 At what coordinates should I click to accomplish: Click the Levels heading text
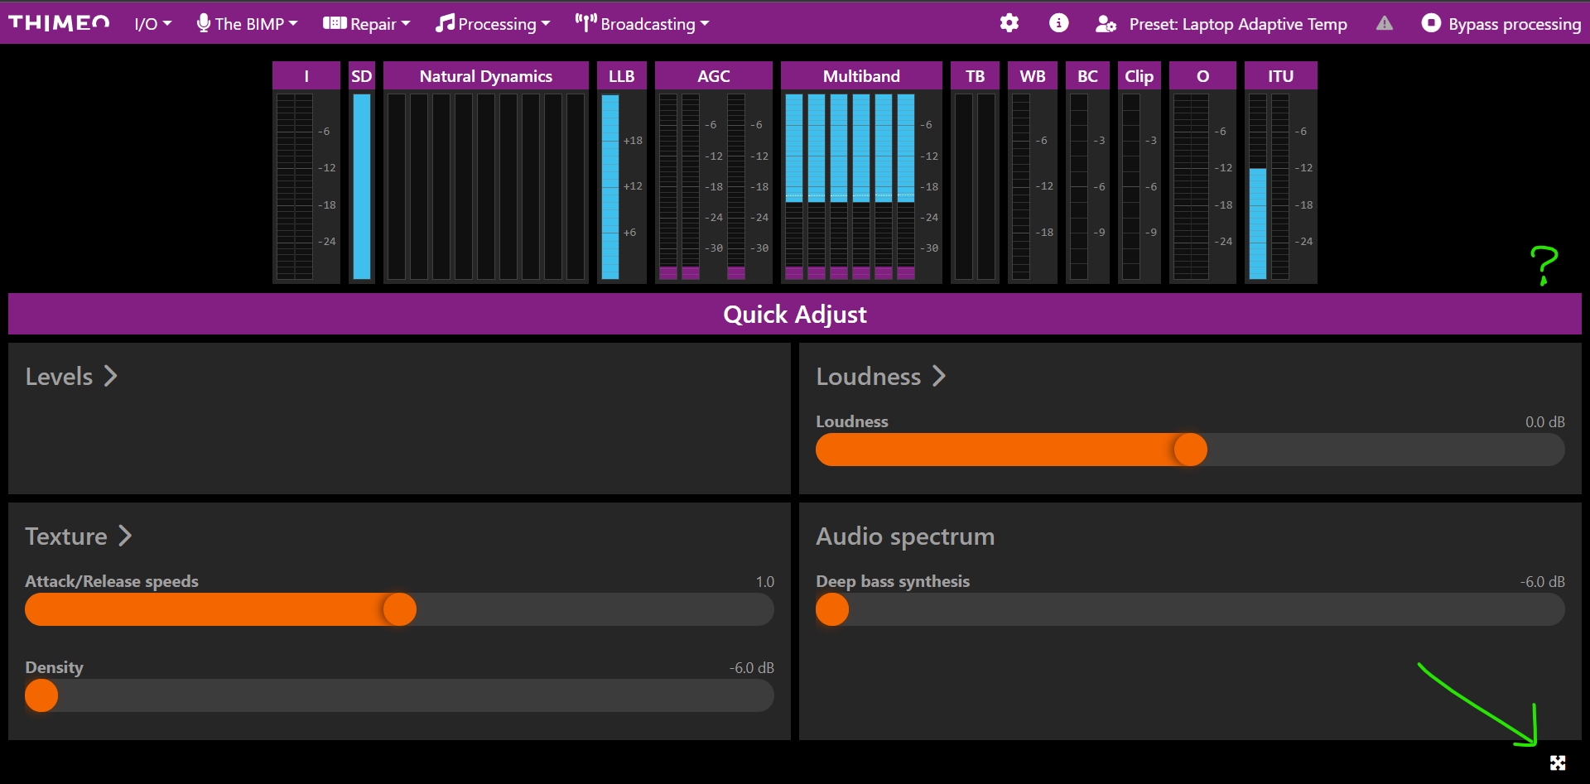(59, 377)
